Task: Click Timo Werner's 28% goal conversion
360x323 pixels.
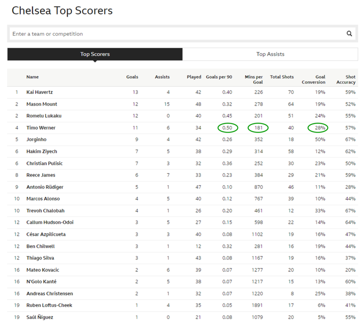Action: (320, 127)
